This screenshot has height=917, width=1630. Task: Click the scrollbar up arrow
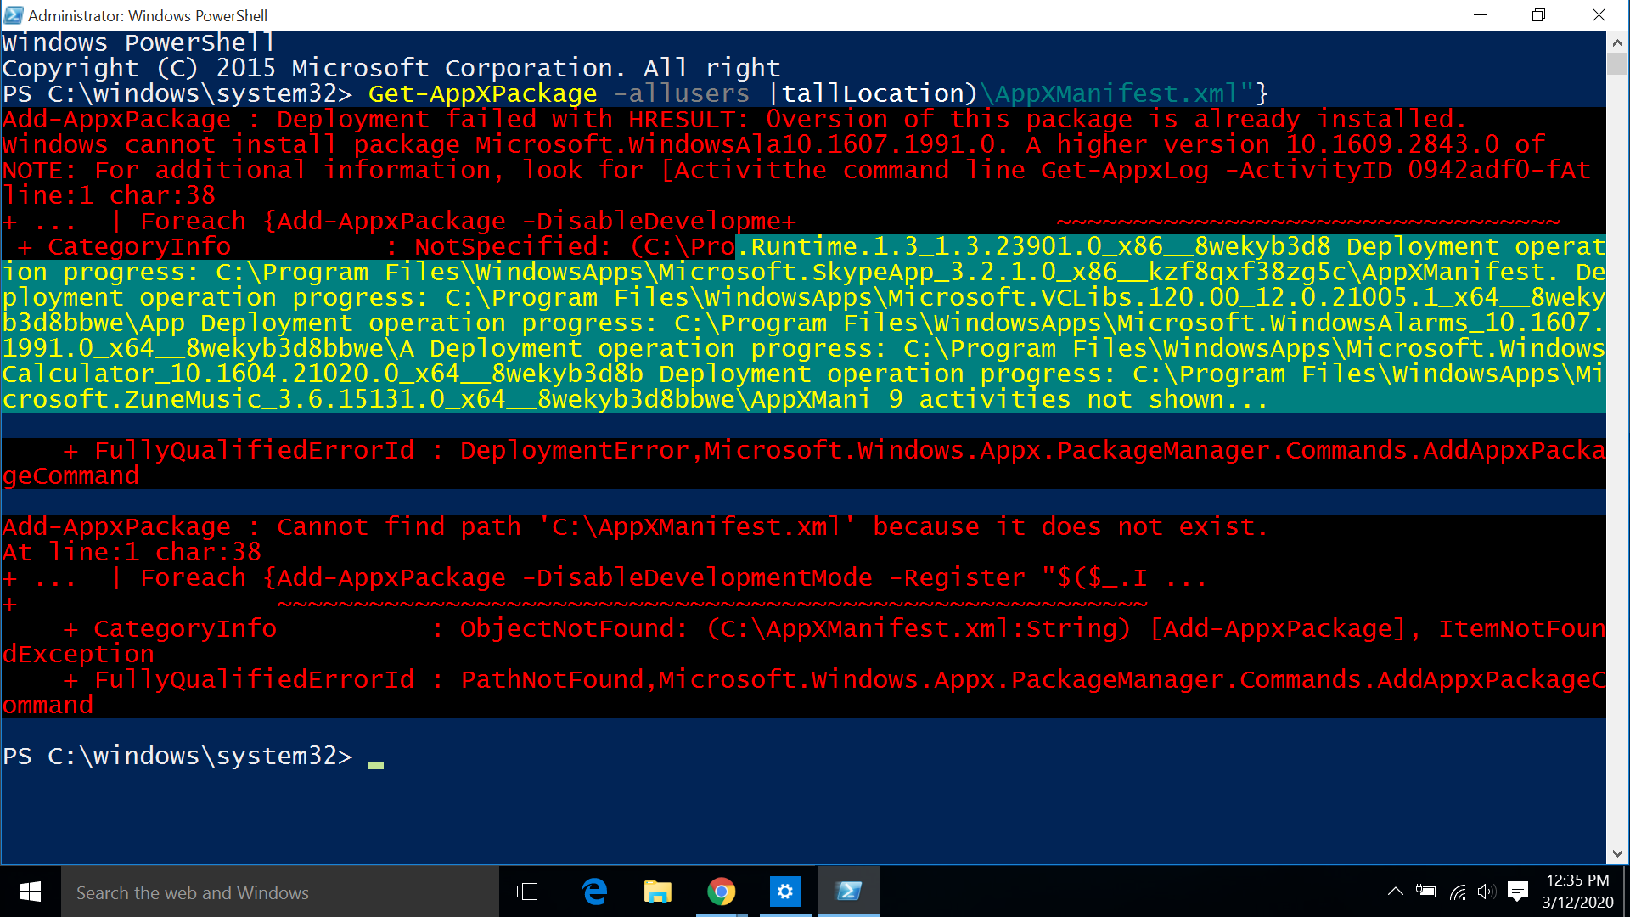(1616, 42)
